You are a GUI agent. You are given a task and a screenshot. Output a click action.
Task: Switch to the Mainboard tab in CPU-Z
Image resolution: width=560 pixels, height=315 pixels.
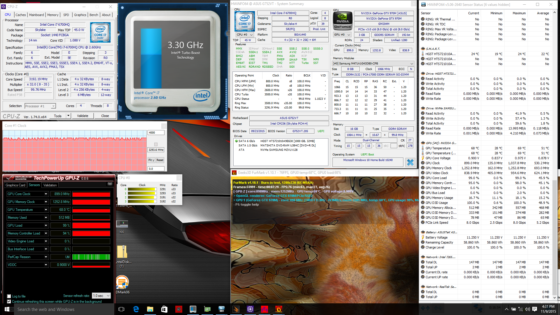click(x=36, y=15)
